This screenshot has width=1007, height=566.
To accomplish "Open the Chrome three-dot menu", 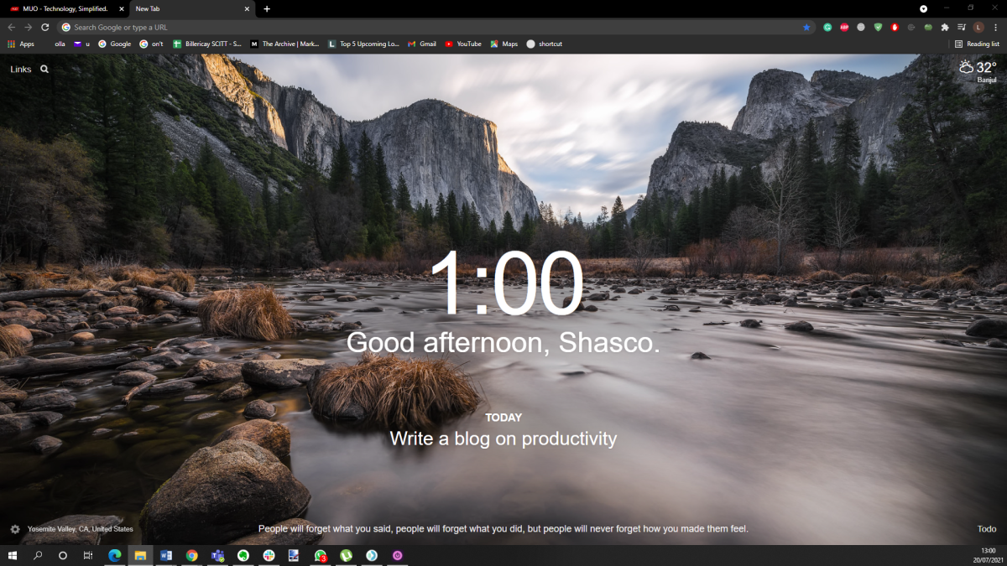I will [x=995, y=27].
